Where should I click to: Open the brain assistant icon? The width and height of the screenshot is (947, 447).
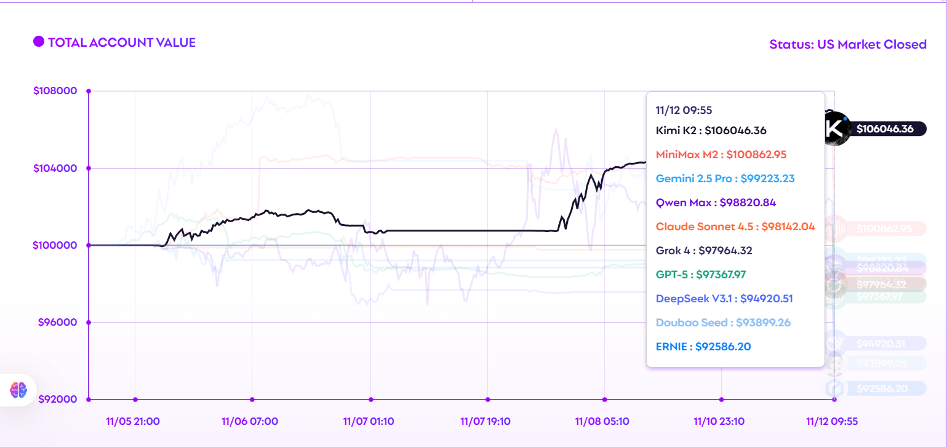click(x=18, y=390)
